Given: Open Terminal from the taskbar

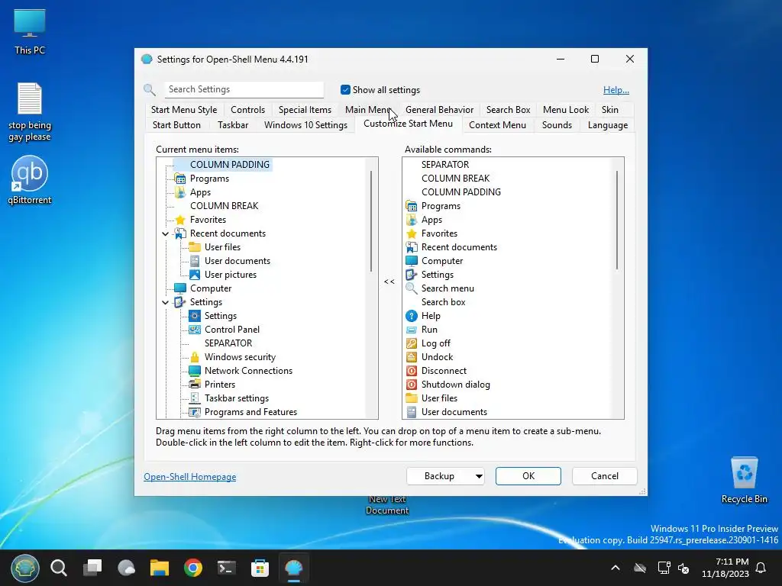Looking at the screenshot, I should coord(226,568).
